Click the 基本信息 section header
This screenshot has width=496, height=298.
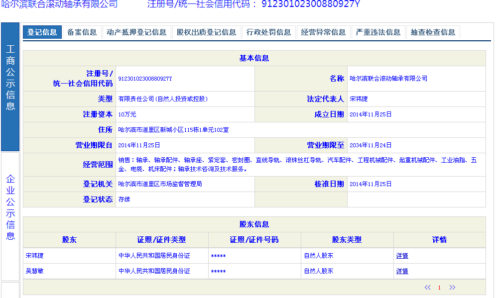(x=254, y=58)
